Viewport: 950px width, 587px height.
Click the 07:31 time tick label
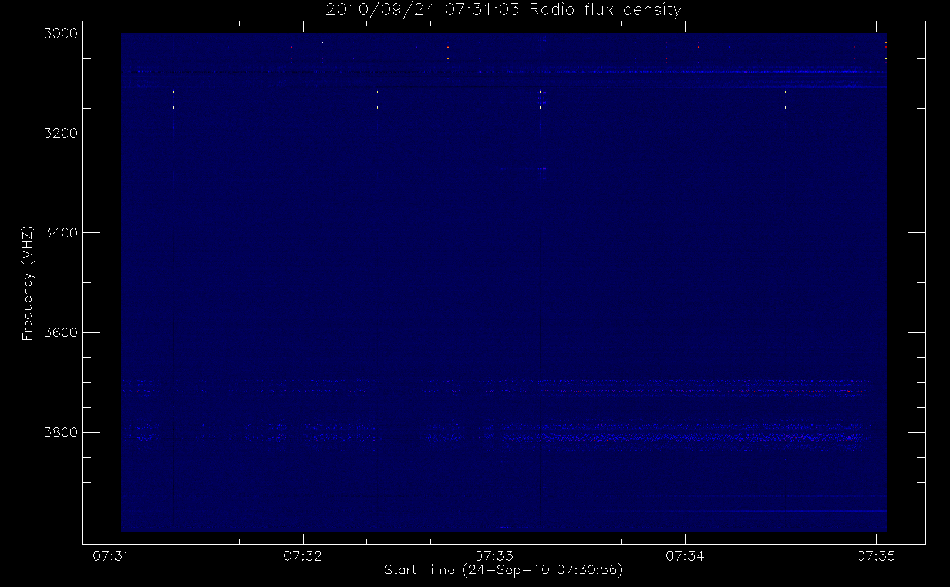point(112,556)
